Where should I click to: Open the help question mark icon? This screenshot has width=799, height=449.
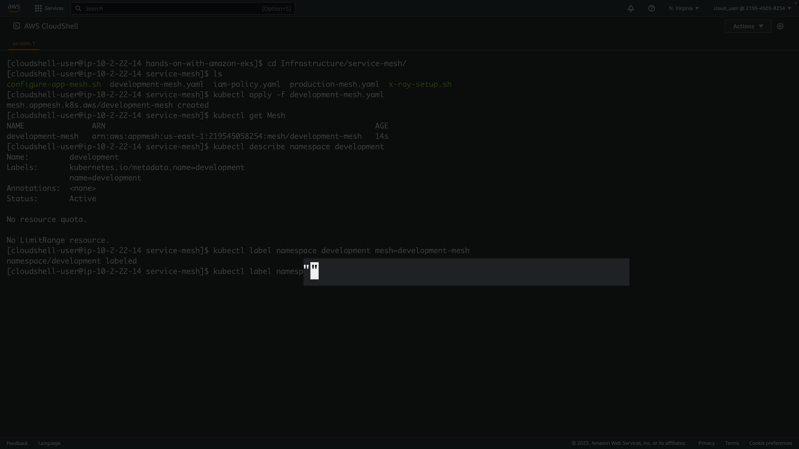(x=652, y=8)
